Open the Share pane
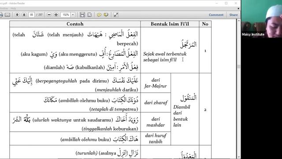This screenshot has height=159, width=282. pos(234,15)
